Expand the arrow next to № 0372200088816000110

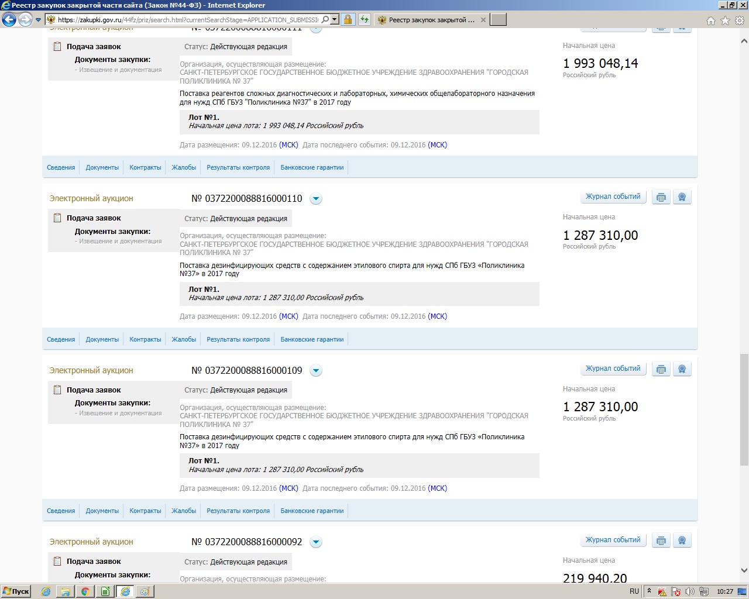click(x=316, y=199)
